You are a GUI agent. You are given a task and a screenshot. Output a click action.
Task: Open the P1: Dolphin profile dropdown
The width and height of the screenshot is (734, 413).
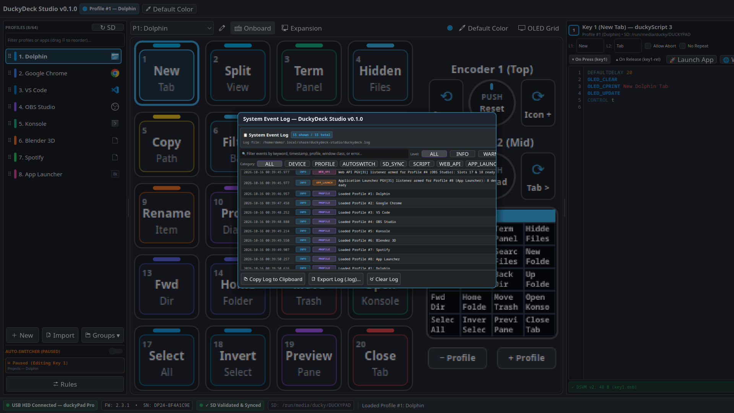[x=172, y=28]
